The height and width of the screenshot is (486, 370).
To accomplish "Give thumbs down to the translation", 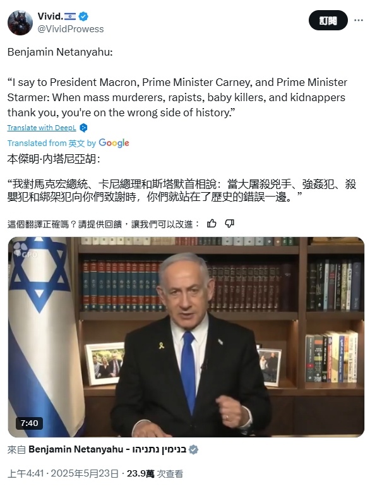I will [229, 224].
